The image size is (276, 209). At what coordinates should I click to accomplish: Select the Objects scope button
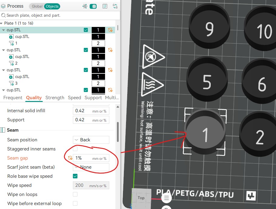(x=52, y=6)
